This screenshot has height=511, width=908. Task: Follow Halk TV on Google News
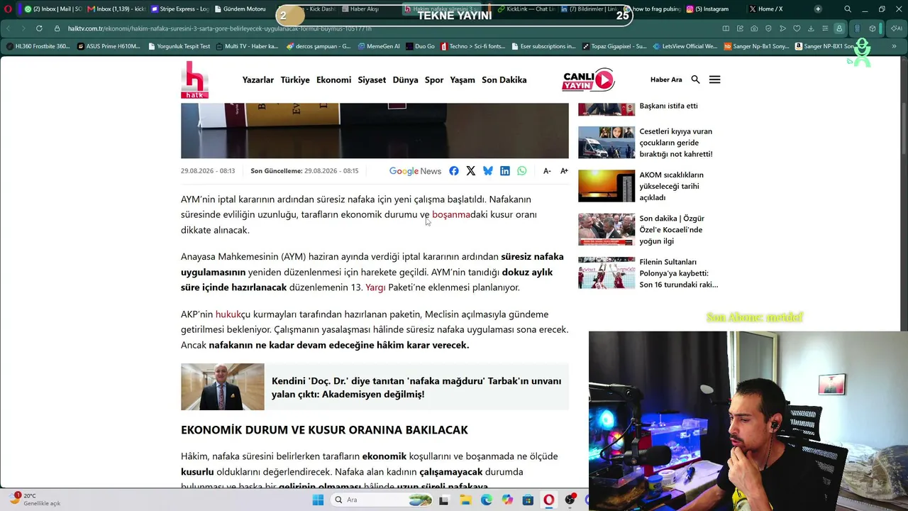(x=415, y=171)
